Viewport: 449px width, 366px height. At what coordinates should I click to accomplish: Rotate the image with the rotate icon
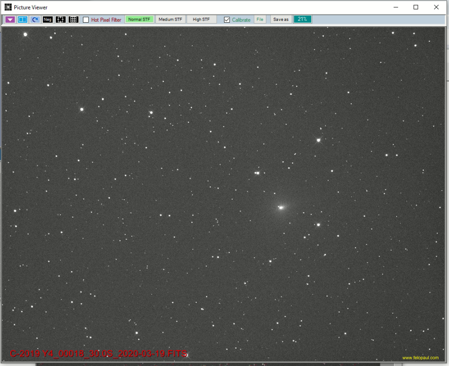tap(35, 20)
